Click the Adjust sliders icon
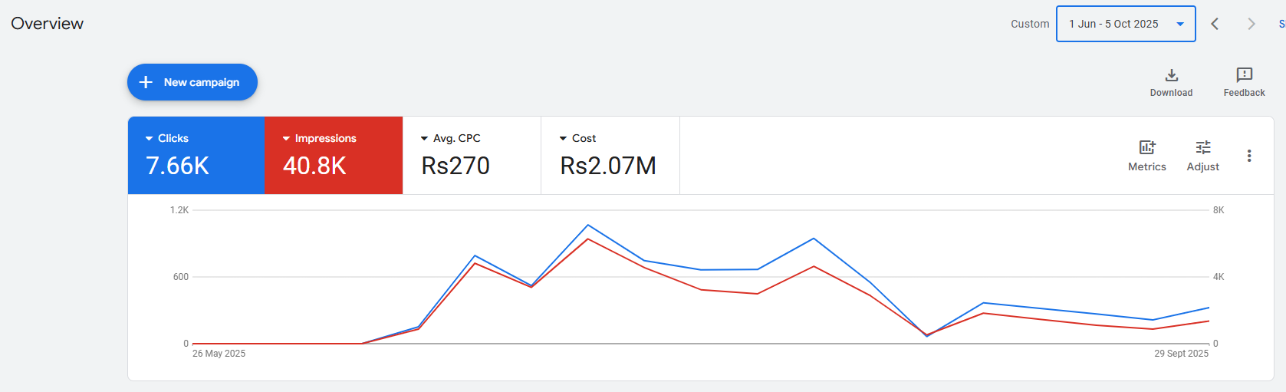 [x=1202, y=147]
